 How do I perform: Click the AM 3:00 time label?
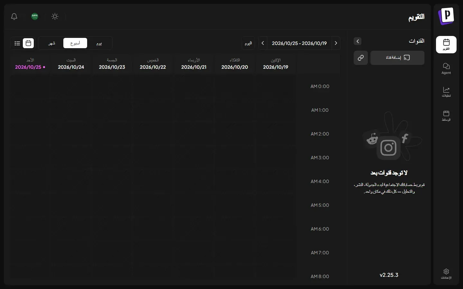[320, 158]
